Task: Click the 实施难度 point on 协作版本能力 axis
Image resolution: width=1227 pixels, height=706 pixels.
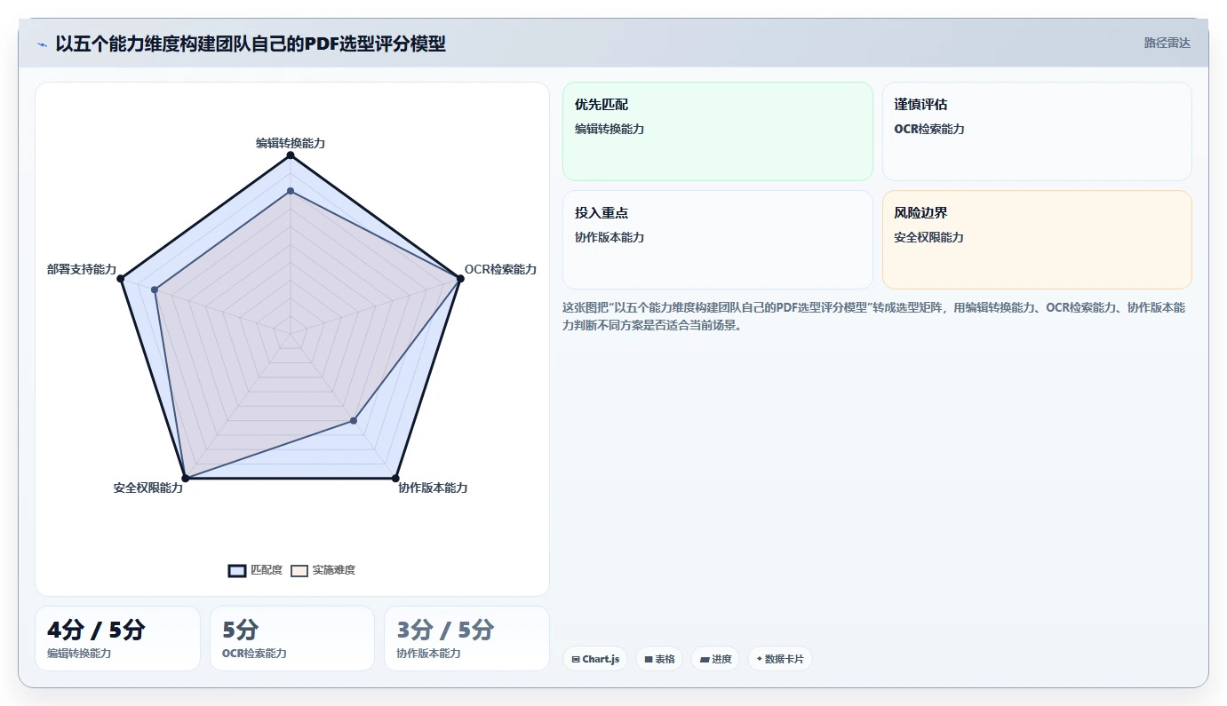Action: tap(354, 421)
